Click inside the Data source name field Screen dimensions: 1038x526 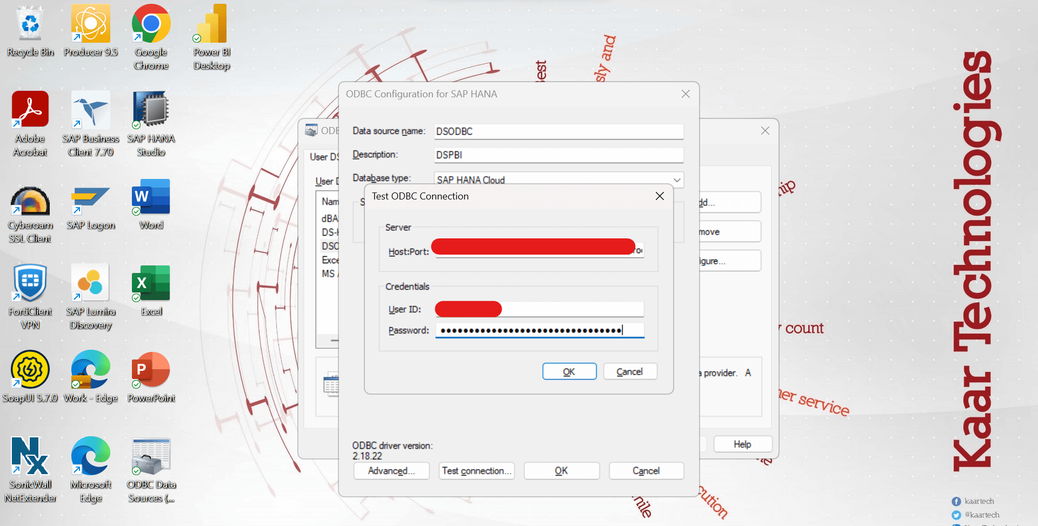click(558, 131)
